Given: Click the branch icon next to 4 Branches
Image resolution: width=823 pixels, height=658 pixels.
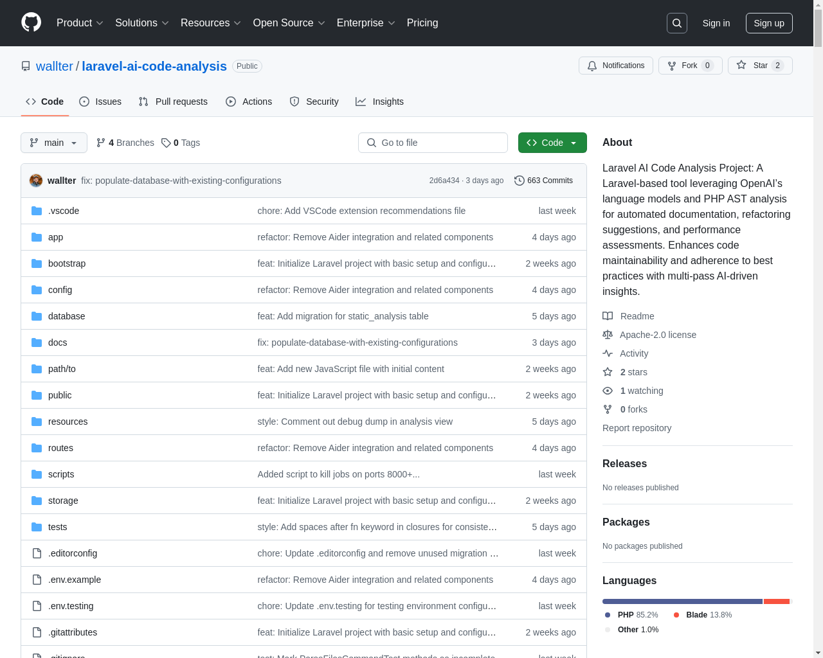Looking at the screenshot, I should coord(101,143).
